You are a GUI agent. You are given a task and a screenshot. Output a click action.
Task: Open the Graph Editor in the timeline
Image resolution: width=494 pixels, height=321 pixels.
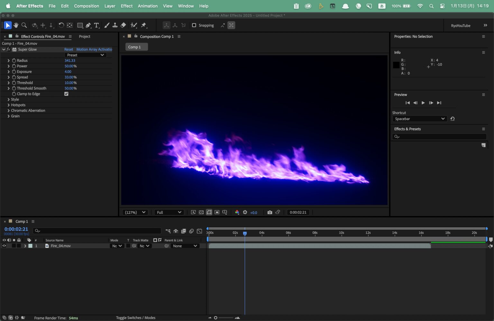[199, 231]
